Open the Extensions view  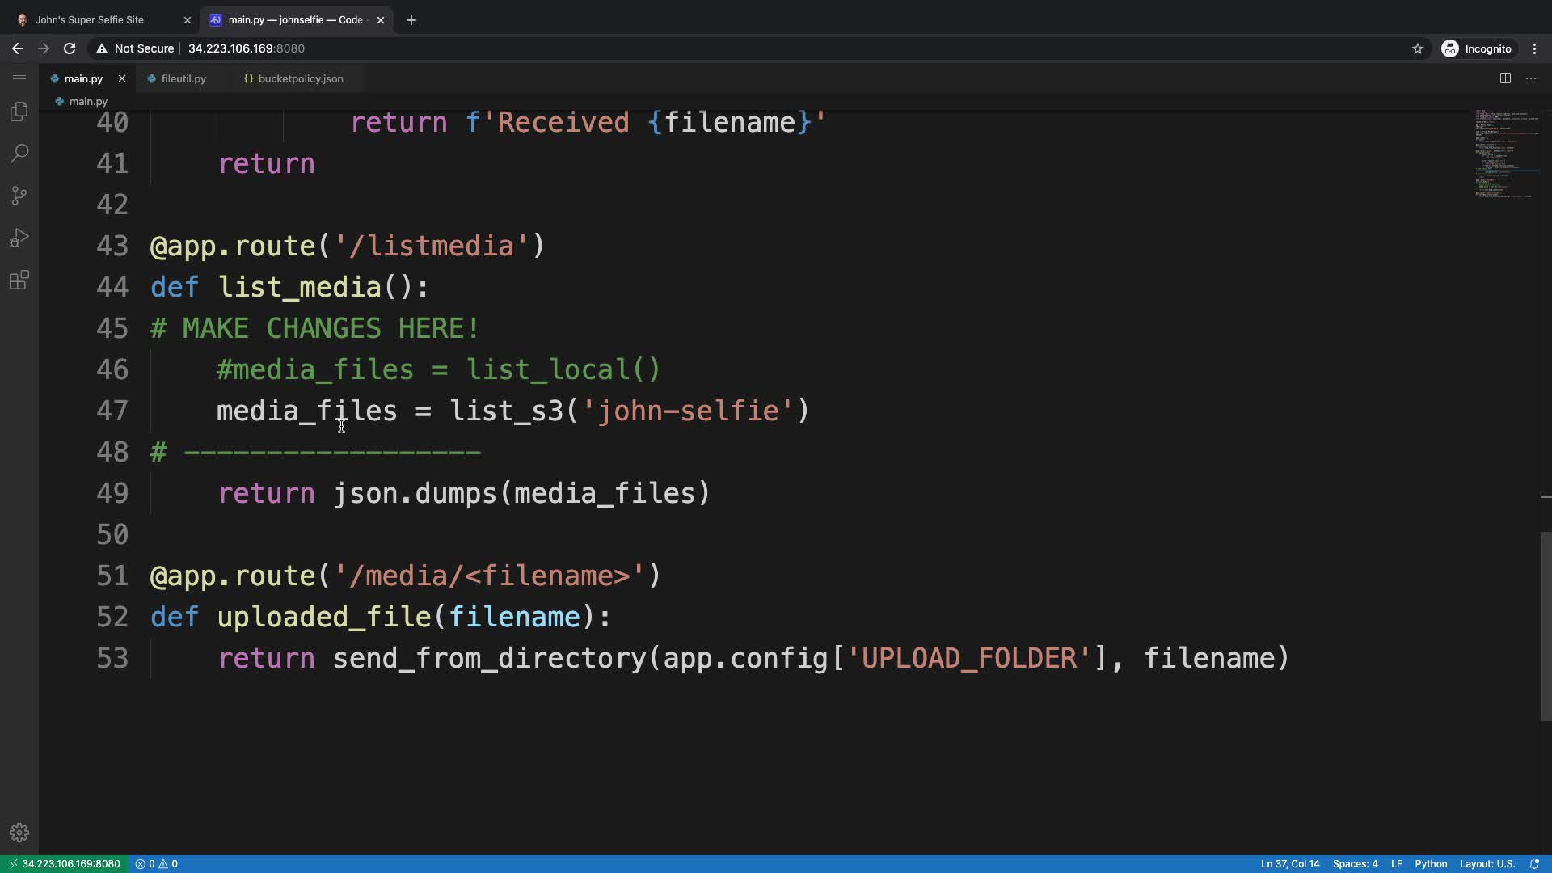[x=19, y=280]
